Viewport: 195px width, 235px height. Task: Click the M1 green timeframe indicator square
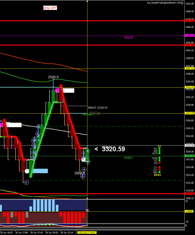coord(159,149)
